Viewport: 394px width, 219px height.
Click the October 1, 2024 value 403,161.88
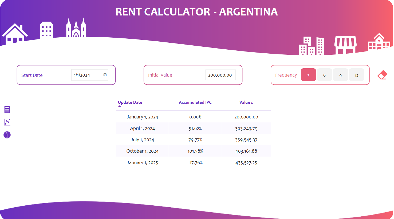[x=246, y=151]
